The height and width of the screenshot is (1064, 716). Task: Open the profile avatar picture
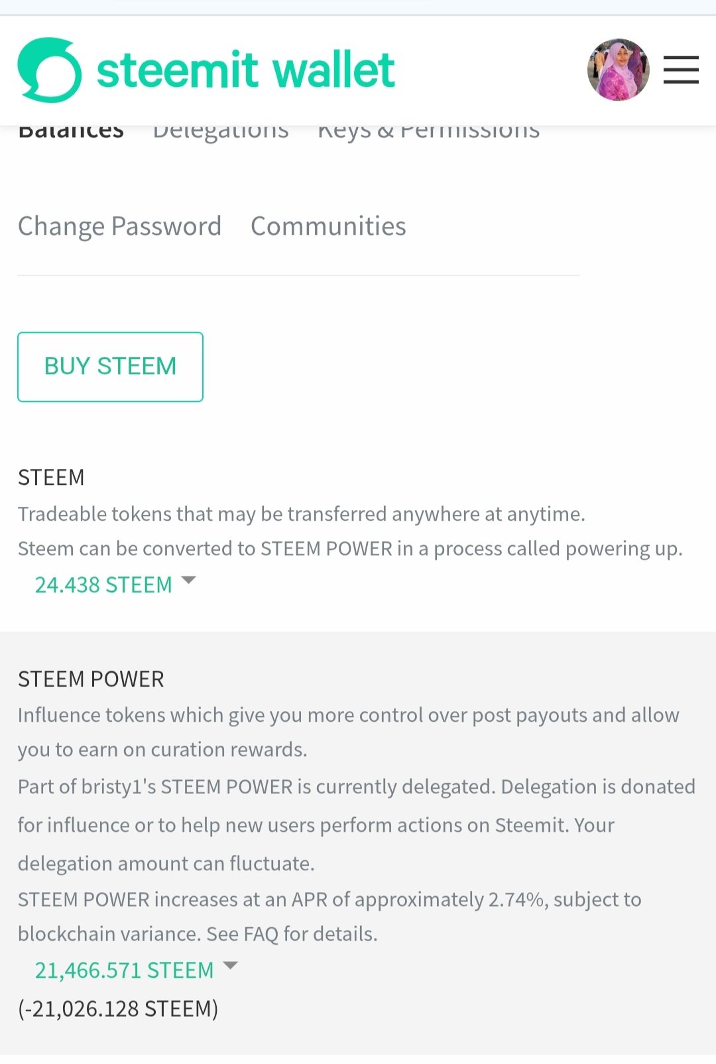(x=618, y=70)
